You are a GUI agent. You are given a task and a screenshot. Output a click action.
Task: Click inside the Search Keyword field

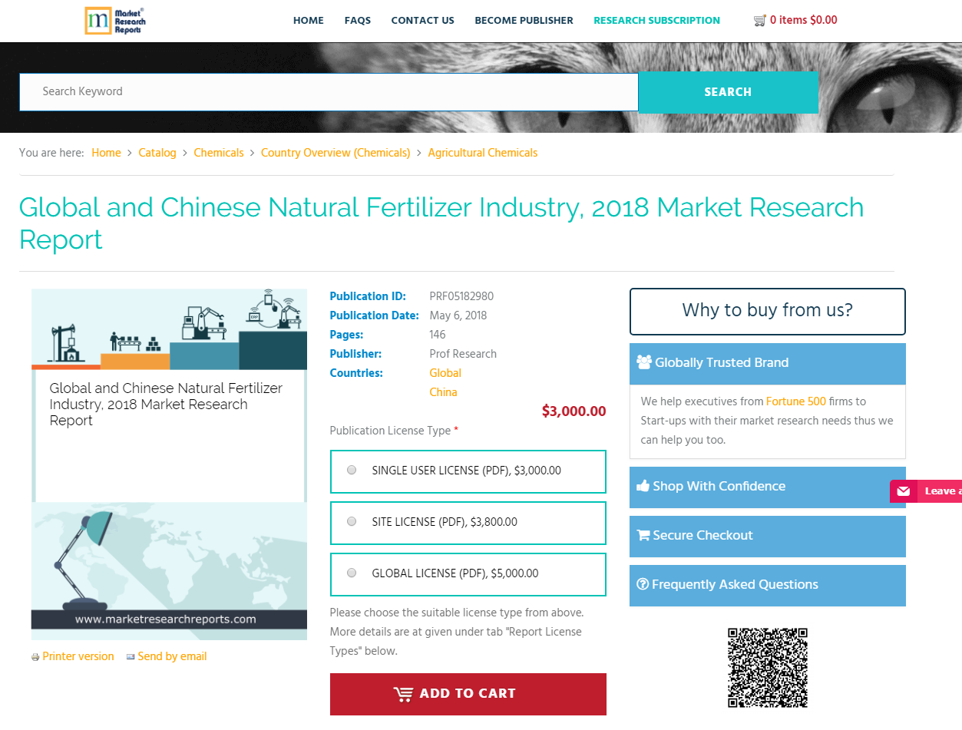tap(329, 92)
